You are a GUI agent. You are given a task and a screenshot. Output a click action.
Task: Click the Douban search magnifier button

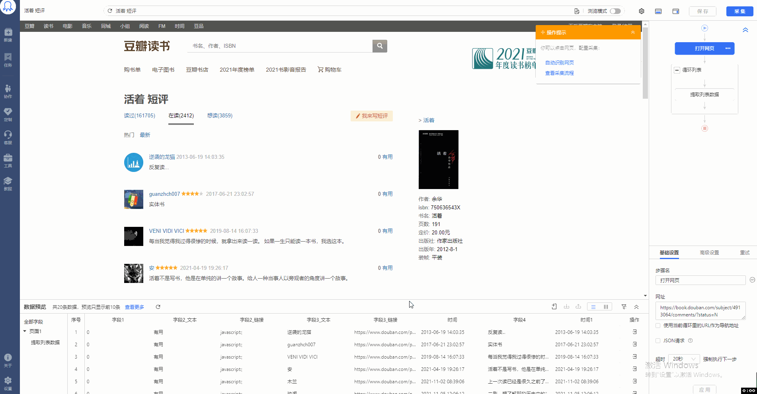point(380,46)
